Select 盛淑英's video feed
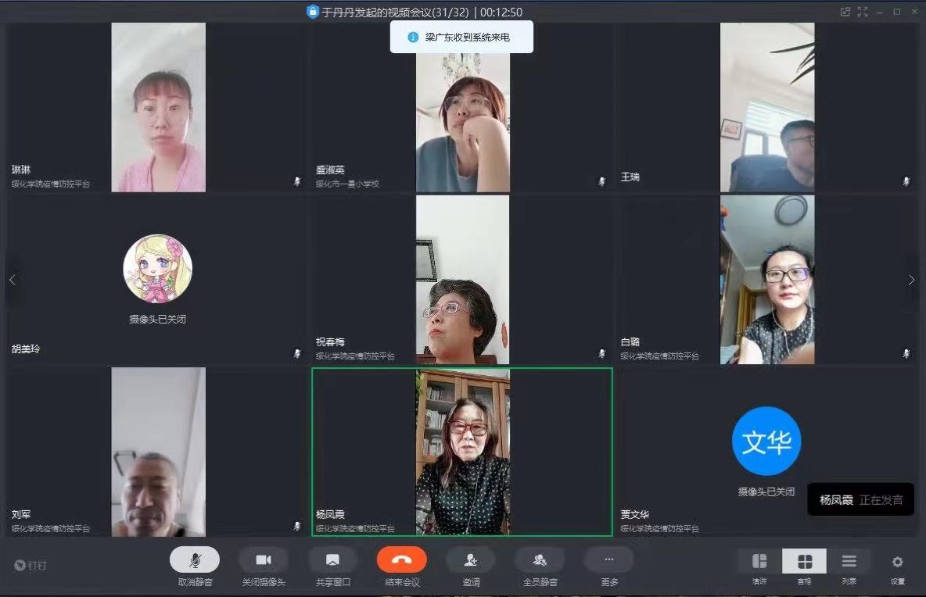The image size is (926, 597). coord(463,122)
